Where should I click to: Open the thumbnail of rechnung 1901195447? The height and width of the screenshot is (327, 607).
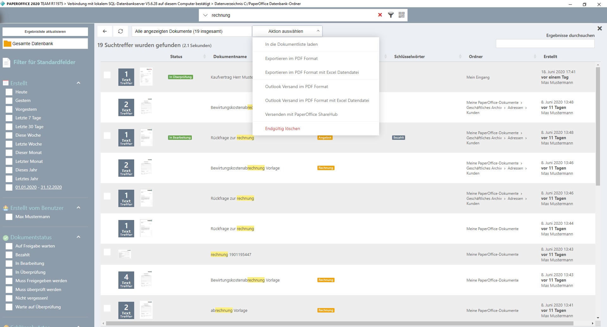click(124, 254)
